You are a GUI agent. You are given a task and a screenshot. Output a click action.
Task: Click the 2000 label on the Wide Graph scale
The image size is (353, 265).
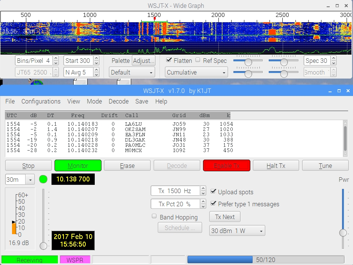pos(218,15)
